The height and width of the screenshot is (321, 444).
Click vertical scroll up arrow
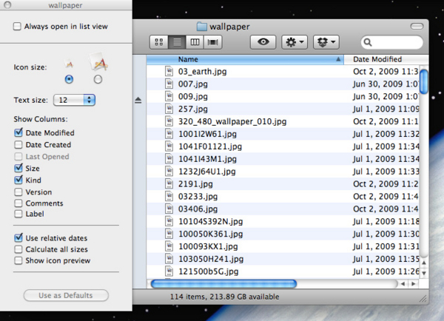[x=424, y=263]
